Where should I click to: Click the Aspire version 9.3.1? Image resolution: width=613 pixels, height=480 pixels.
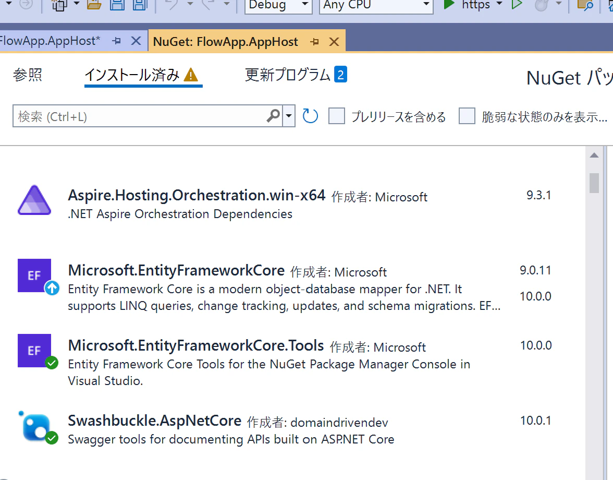click(539, 195)
